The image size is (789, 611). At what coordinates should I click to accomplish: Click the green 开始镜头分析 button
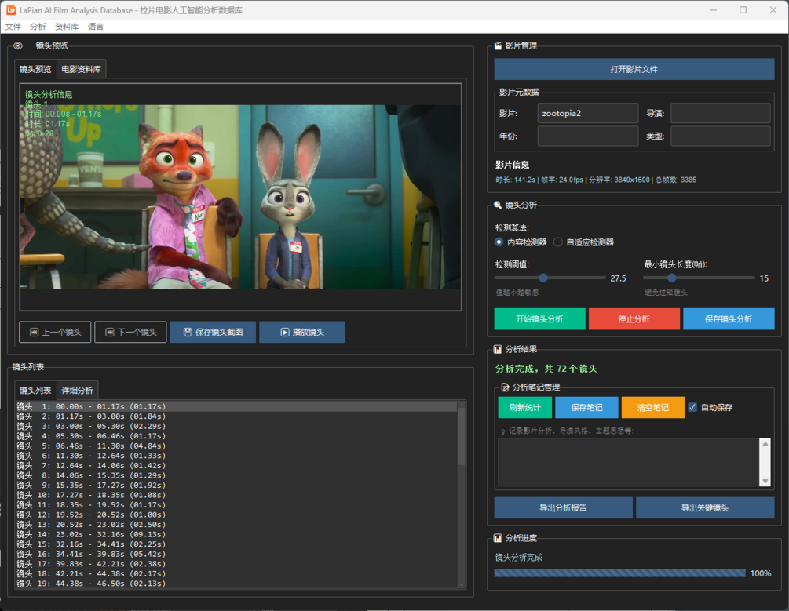539,318
